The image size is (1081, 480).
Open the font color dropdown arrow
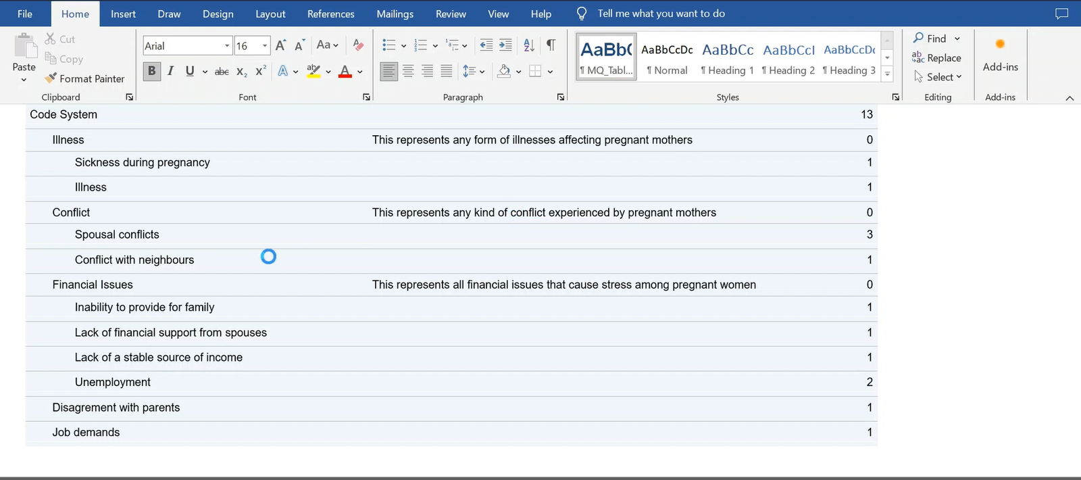pyautogui.click(x=360, y=72)
